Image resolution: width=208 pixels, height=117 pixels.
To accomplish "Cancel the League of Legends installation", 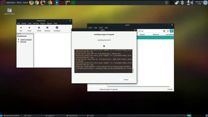I will [x=126, y=80].
